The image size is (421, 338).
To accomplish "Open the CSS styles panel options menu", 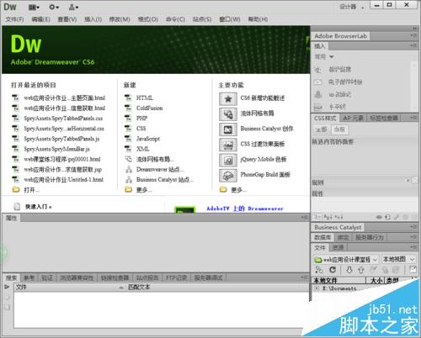I will coord(413,118).
